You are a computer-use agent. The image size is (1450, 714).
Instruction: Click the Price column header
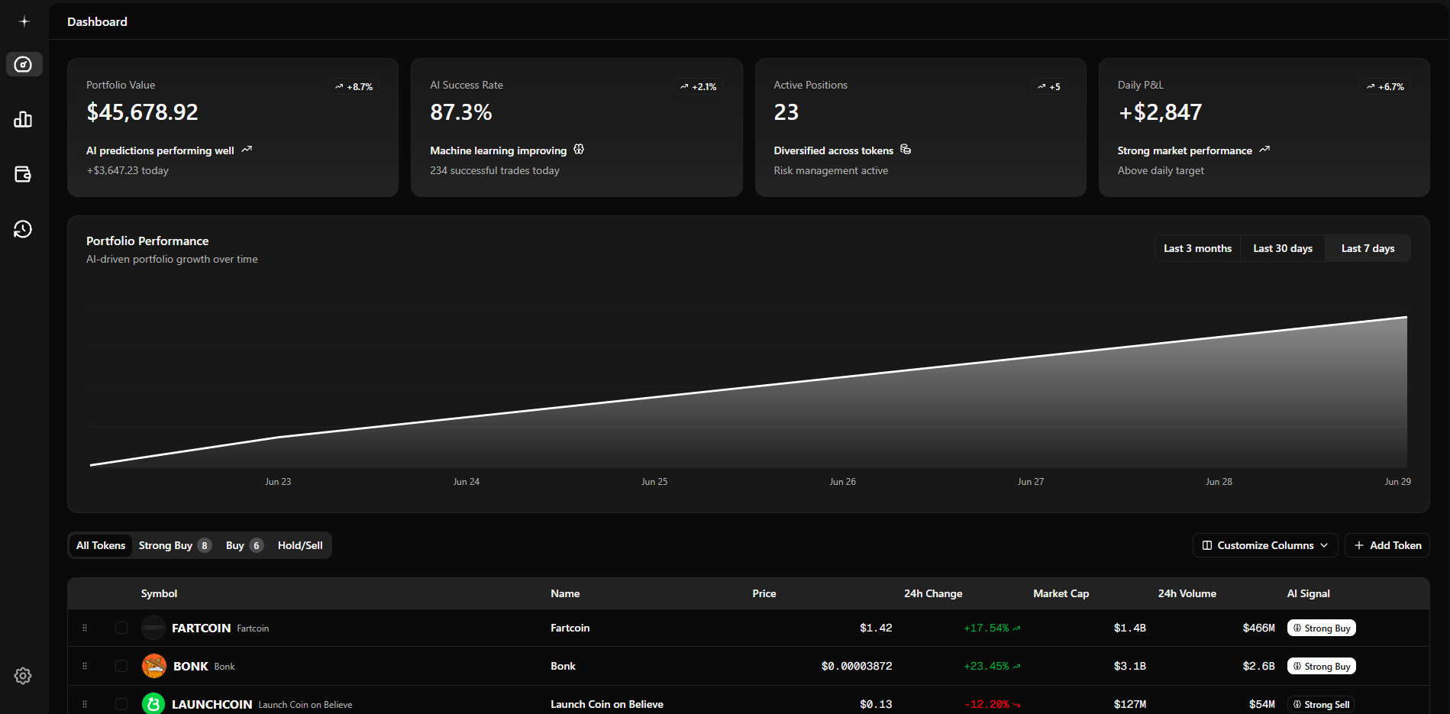[x=764, y=593]
